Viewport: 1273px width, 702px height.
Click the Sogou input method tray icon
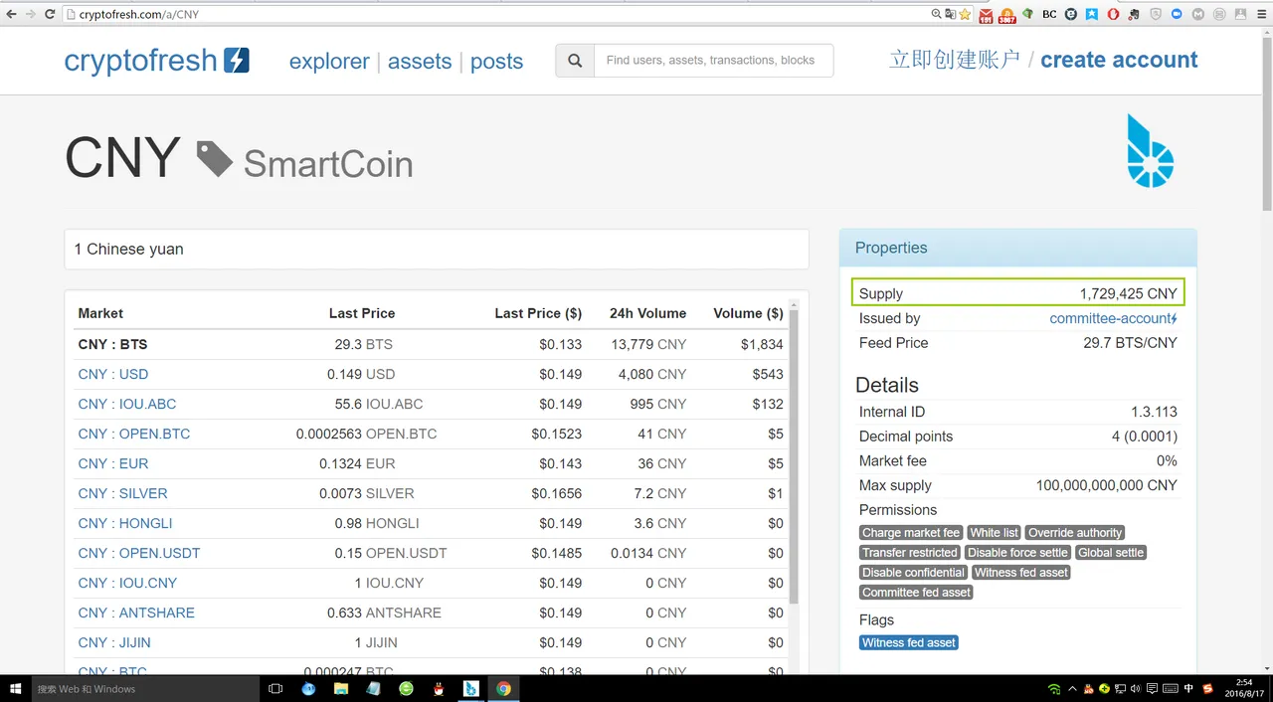(1207, 688)
